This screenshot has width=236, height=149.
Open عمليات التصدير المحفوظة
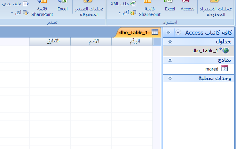89,8
